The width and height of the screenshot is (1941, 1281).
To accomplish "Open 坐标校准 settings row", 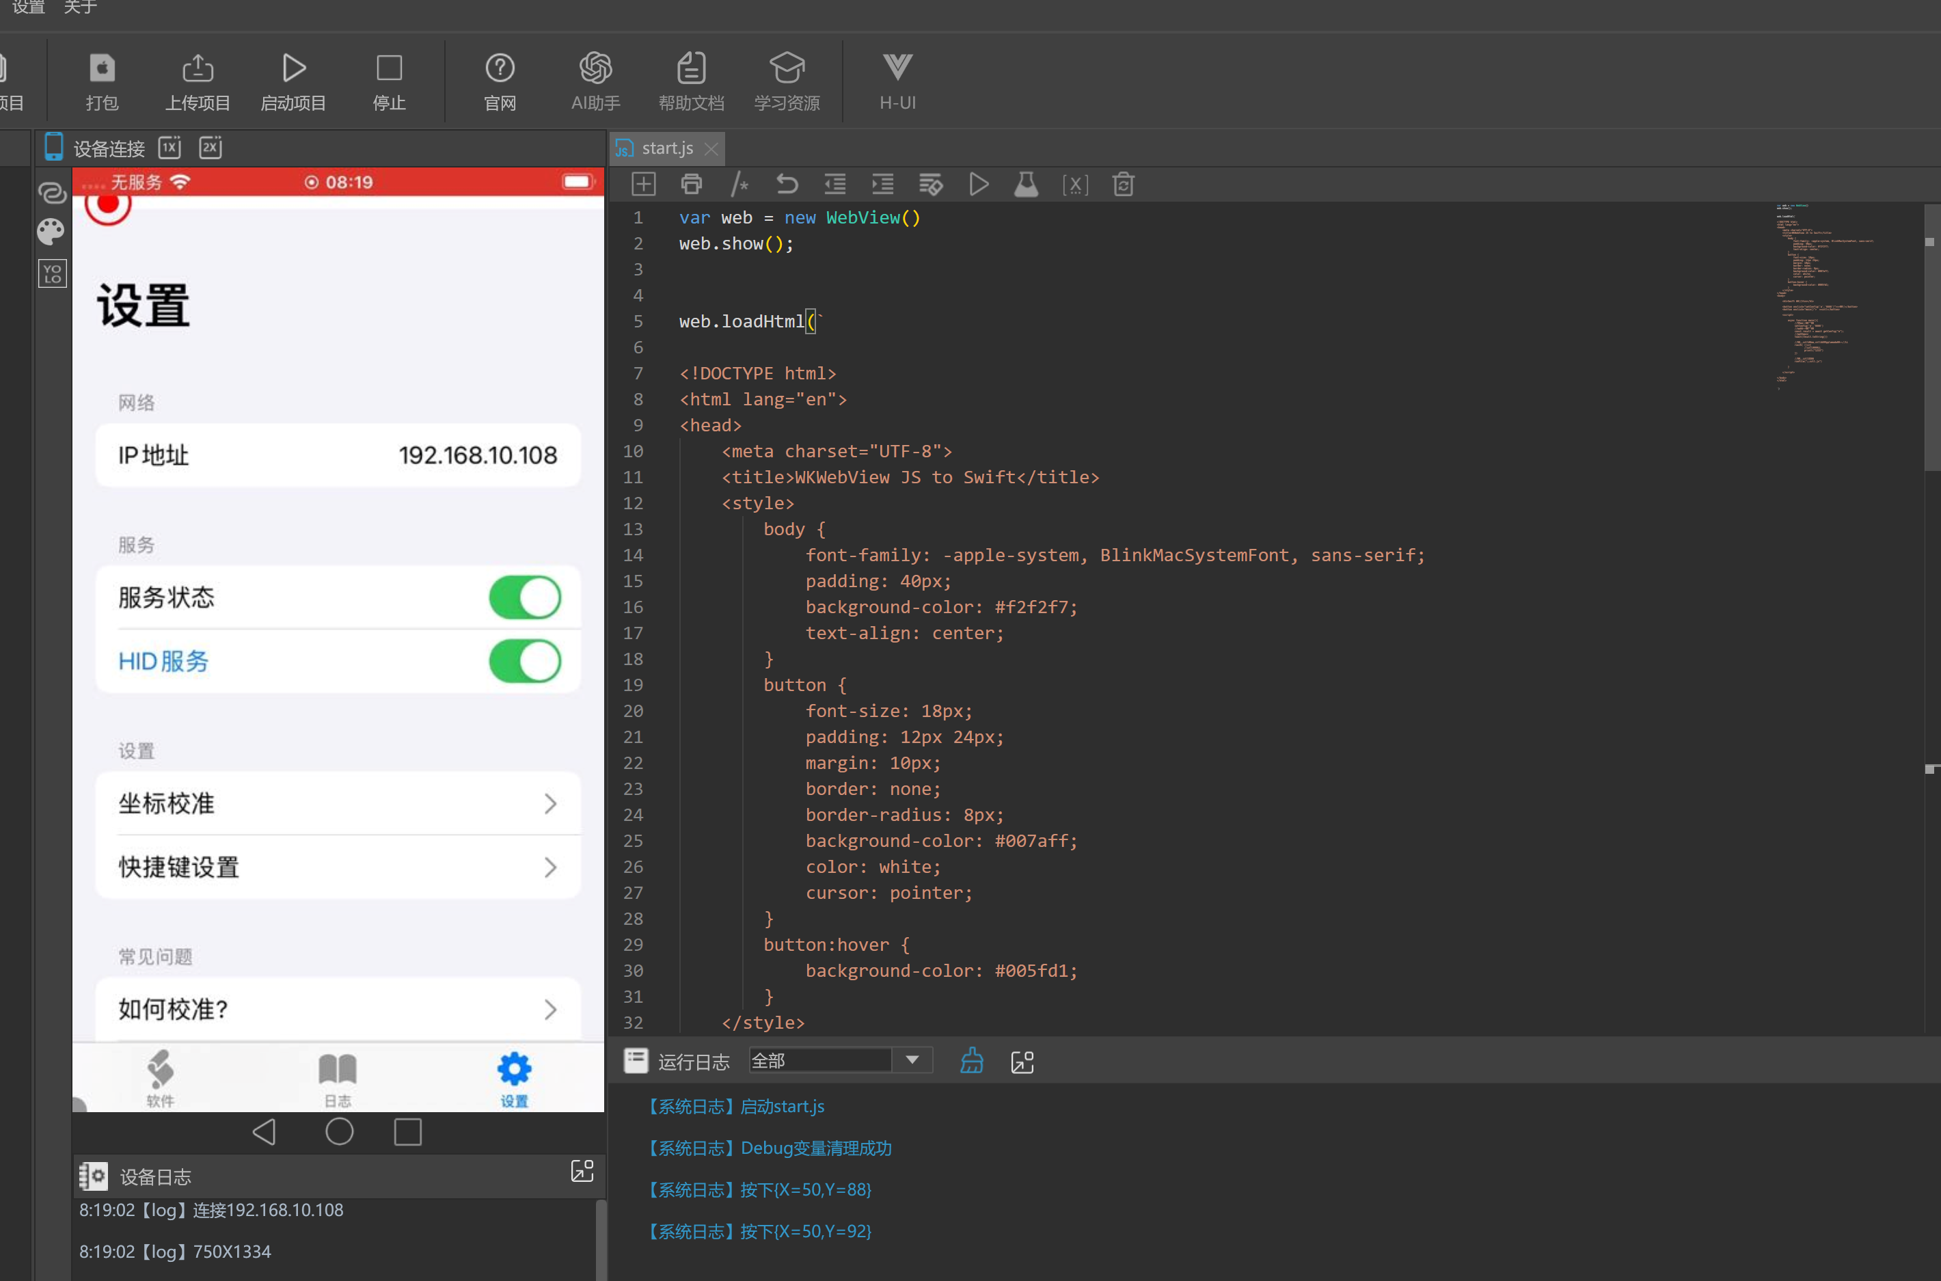I will (x=338, y=803).
